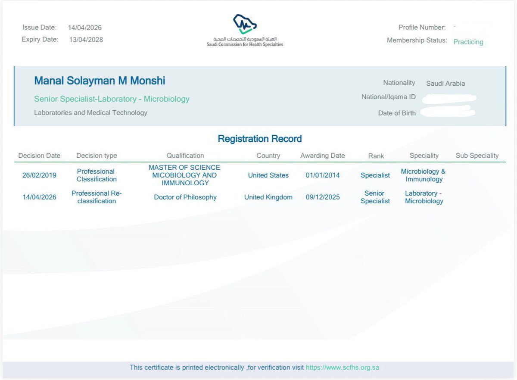Open the https://www.scfhs.org.sa verification link
The height and width of the screenshot is (380, 517).
pos(343,368)
